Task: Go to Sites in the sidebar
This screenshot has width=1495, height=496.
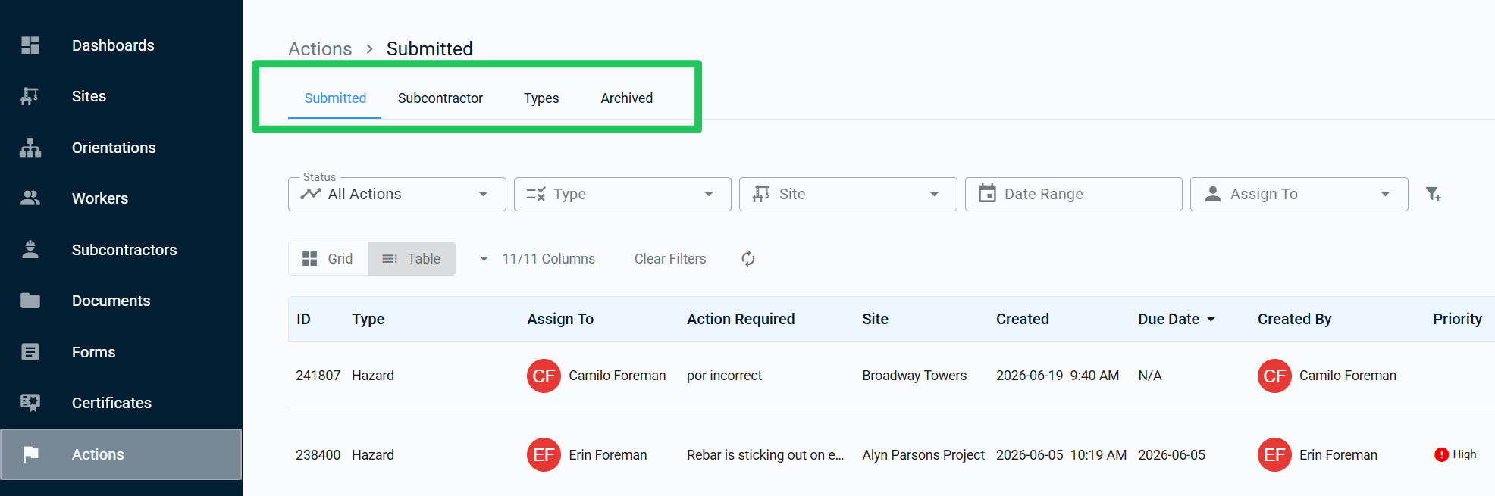Action: click(89, 96)
